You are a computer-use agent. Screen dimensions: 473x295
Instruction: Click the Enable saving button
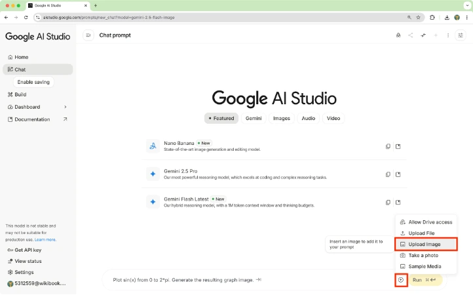pyautogui.click(x=33, y=82)
